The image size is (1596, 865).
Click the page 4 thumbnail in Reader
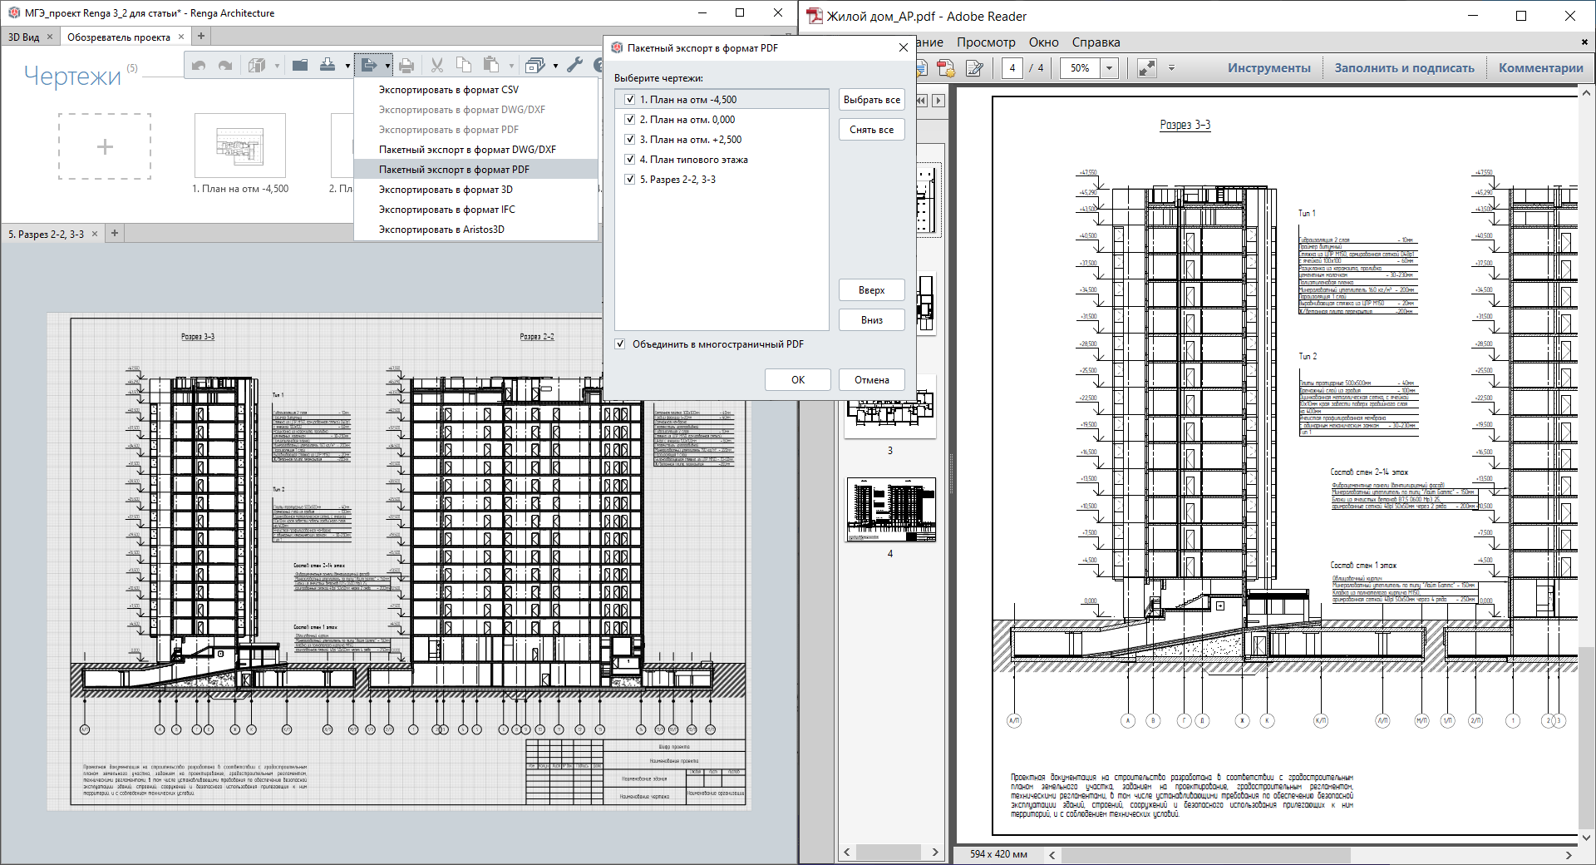coord(890,509)
